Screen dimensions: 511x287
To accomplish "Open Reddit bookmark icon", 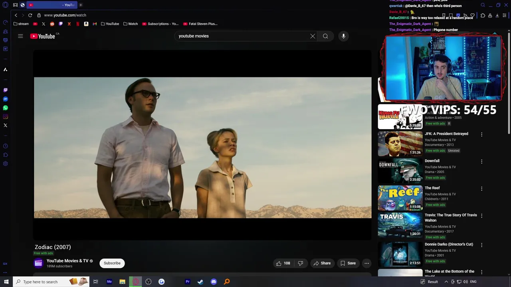I will (52, 24).
